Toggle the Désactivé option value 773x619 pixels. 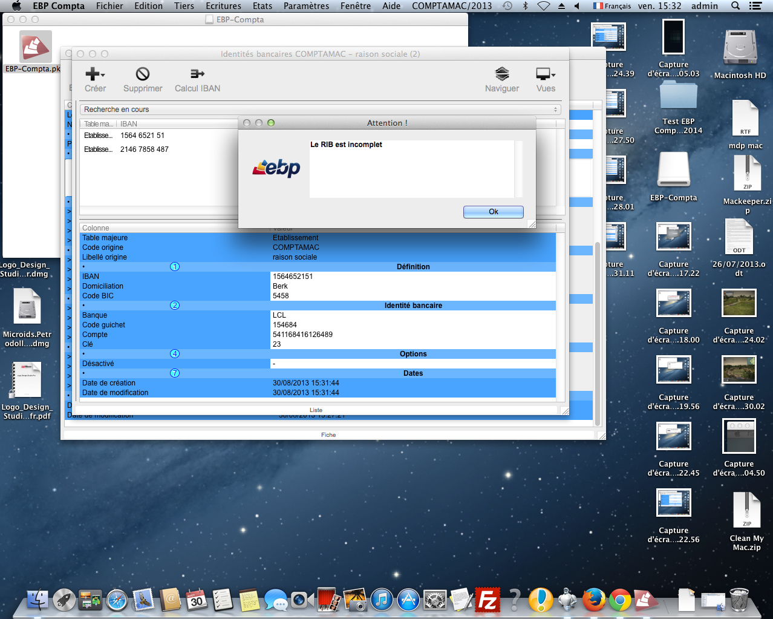(x=413, y=364)
